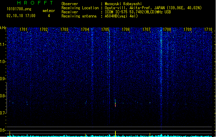The image size is (216, 137).
Task: Click the A504HB(yagi 4el) antenna value
Action: click(x=121, y=16)
